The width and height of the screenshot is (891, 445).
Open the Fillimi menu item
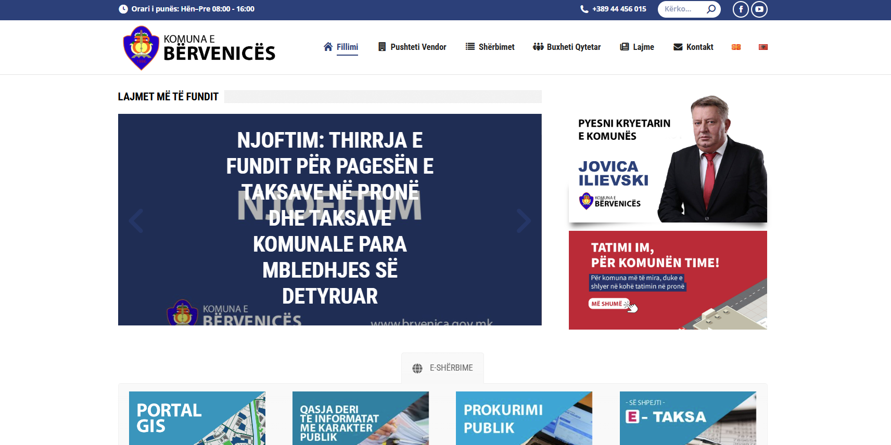click(341, 47)
